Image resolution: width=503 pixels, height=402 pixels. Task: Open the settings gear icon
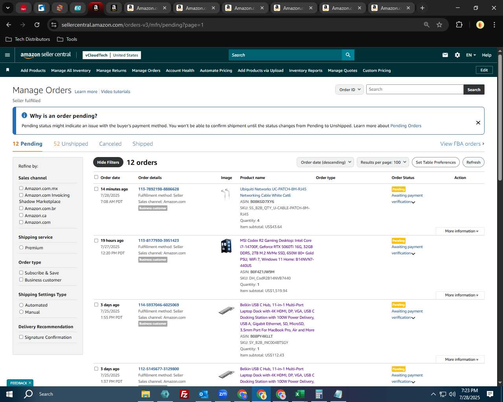(x=457, y=55)
